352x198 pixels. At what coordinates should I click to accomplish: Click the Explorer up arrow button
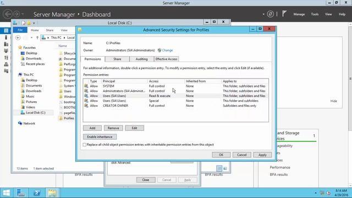[37, 38]
